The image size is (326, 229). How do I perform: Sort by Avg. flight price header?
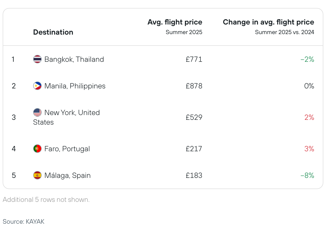click(175, 22)
